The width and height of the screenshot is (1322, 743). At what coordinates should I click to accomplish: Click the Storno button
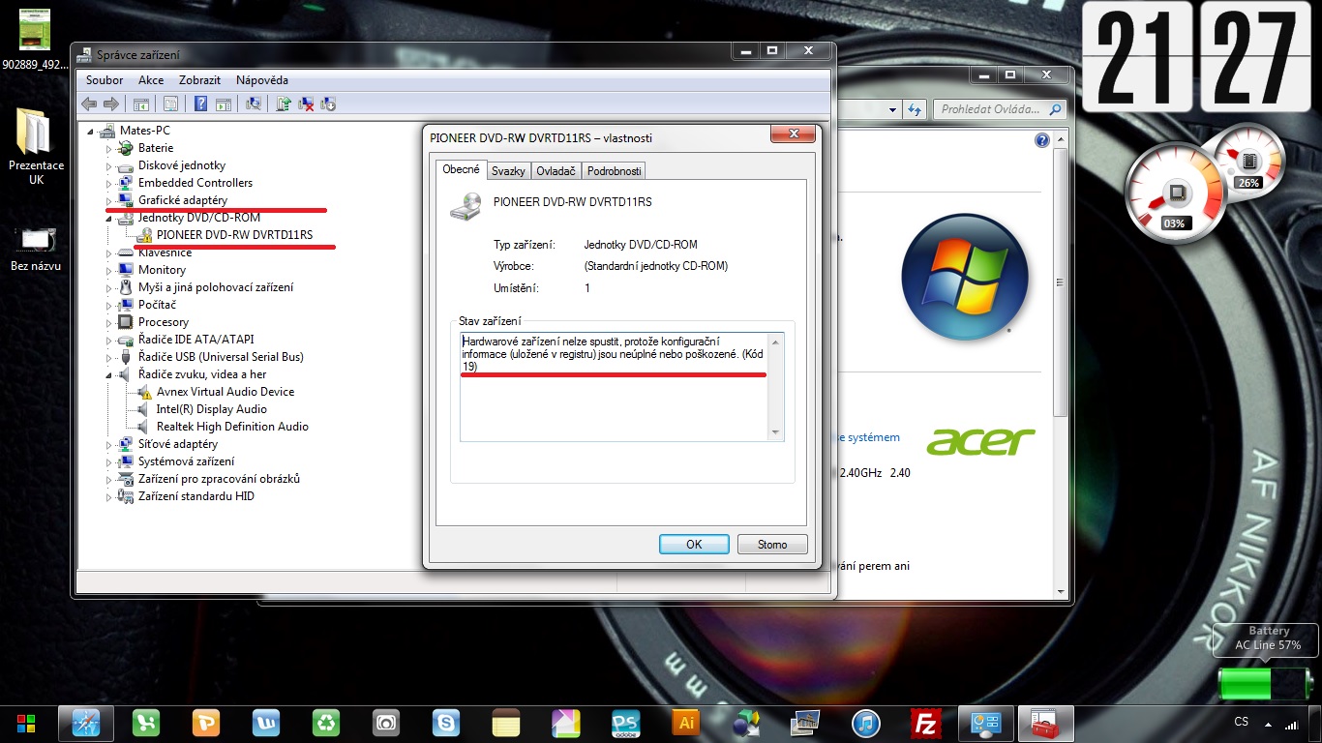772,545
